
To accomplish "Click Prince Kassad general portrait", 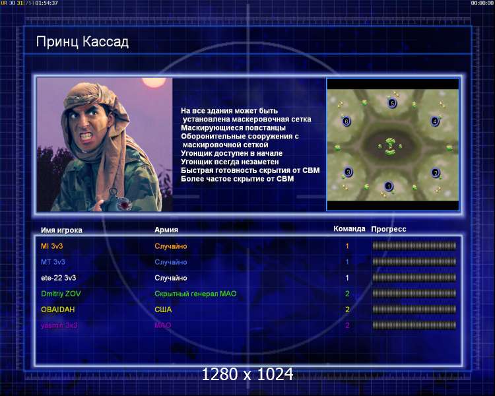I will pyautogui.click(x=105, y=145).
